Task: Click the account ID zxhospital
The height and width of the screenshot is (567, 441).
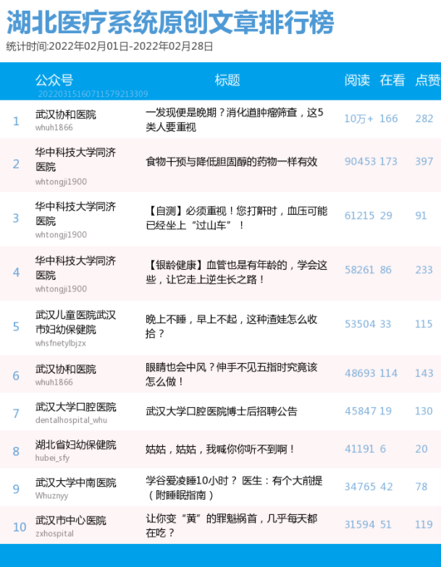Action: (x=54, y=534)
